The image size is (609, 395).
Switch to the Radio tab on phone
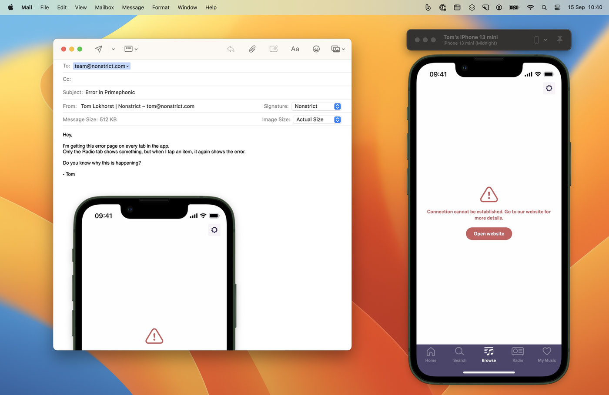coord(518,355)
